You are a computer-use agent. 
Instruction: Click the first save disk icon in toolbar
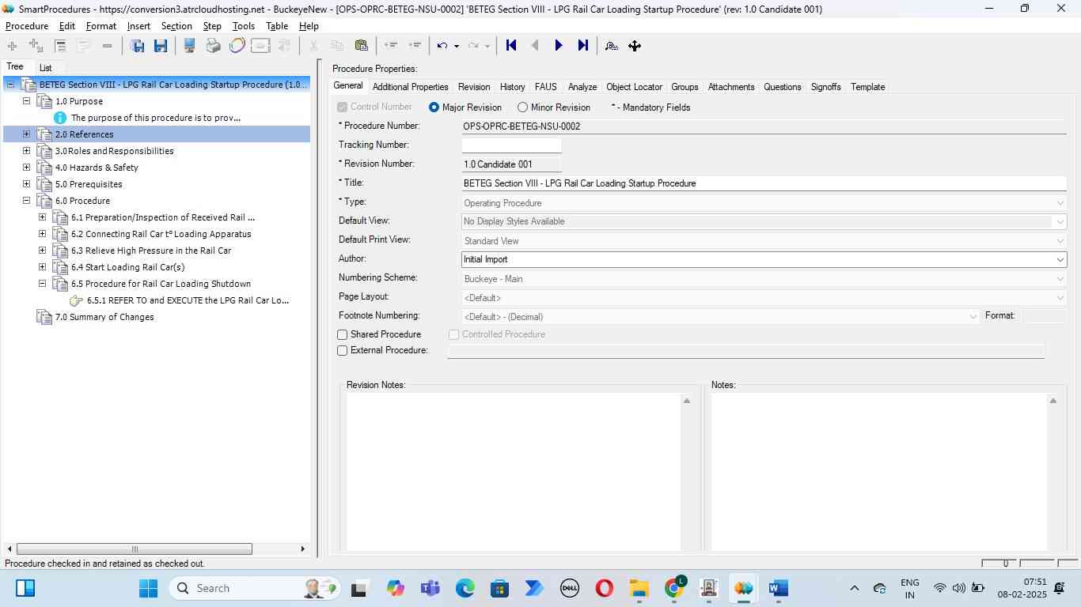coord(137,46)
